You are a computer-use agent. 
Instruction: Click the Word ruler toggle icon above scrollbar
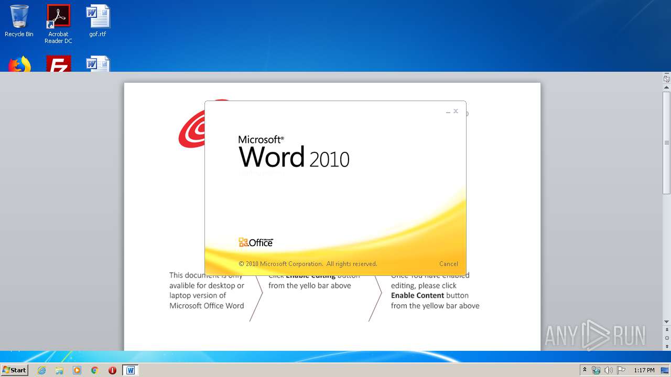tap(667, 79)
